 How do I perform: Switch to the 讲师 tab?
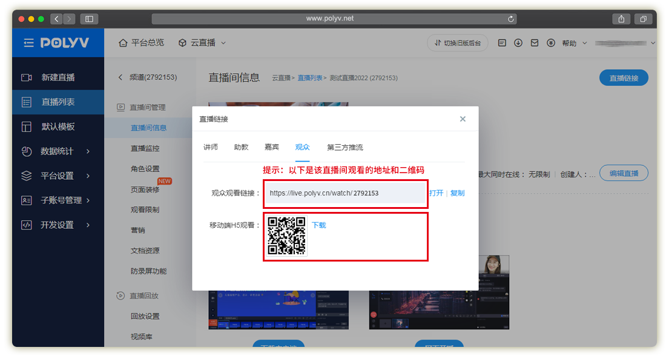[x=211, y=147]
